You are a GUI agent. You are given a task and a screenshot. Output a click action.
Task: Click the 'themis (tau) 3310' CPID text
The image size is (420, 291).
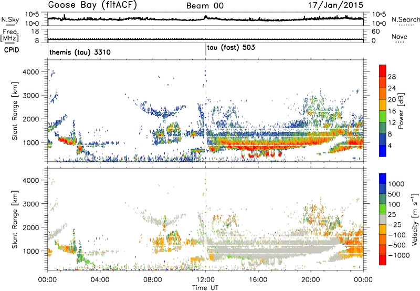80,52
